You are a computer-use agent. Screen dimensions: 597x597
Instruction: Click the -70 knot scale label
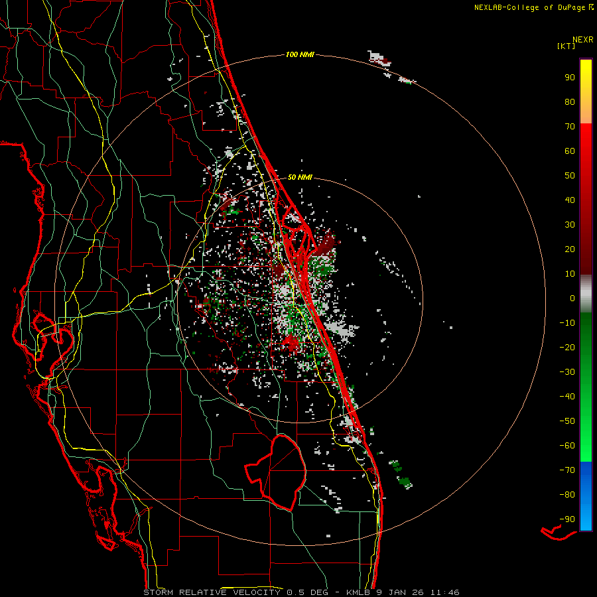coord(567,470)
